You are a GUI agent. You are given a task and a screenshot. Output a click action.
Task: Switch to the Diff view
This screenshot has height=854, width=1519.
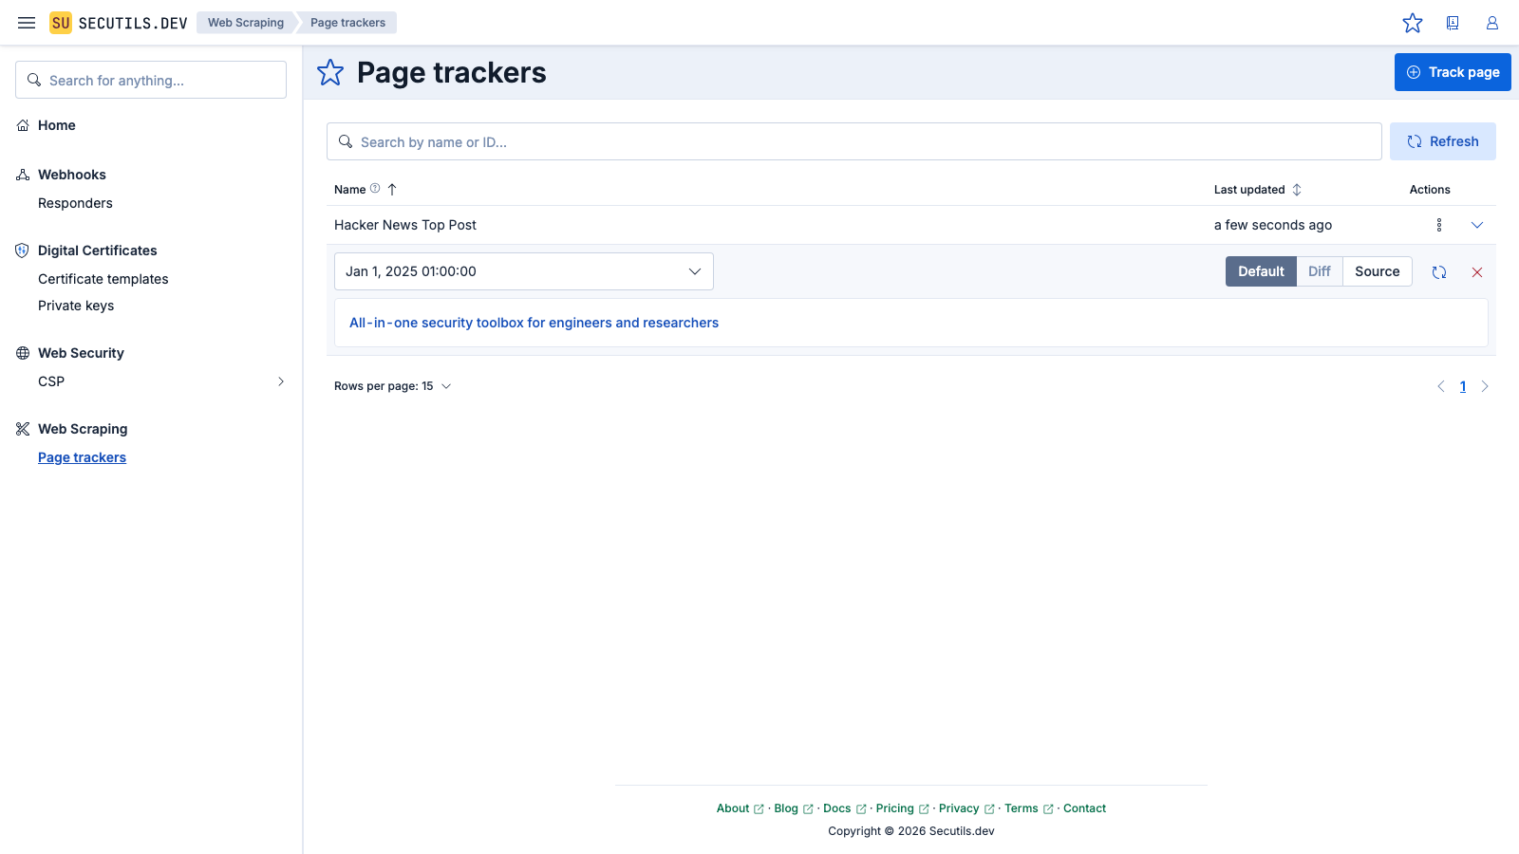click(x=1320, y=271)
